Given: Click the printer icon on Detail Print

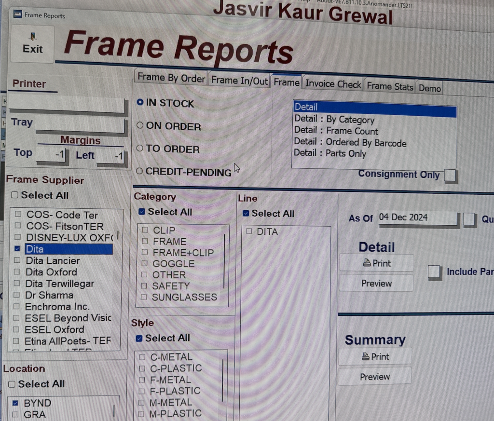Looking at the screenshot, I should coord(367,263).
